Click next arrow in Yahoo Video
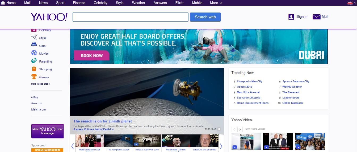Image resolution: width=357 pixels, height=152 pixels. click(x=240, y=129)
